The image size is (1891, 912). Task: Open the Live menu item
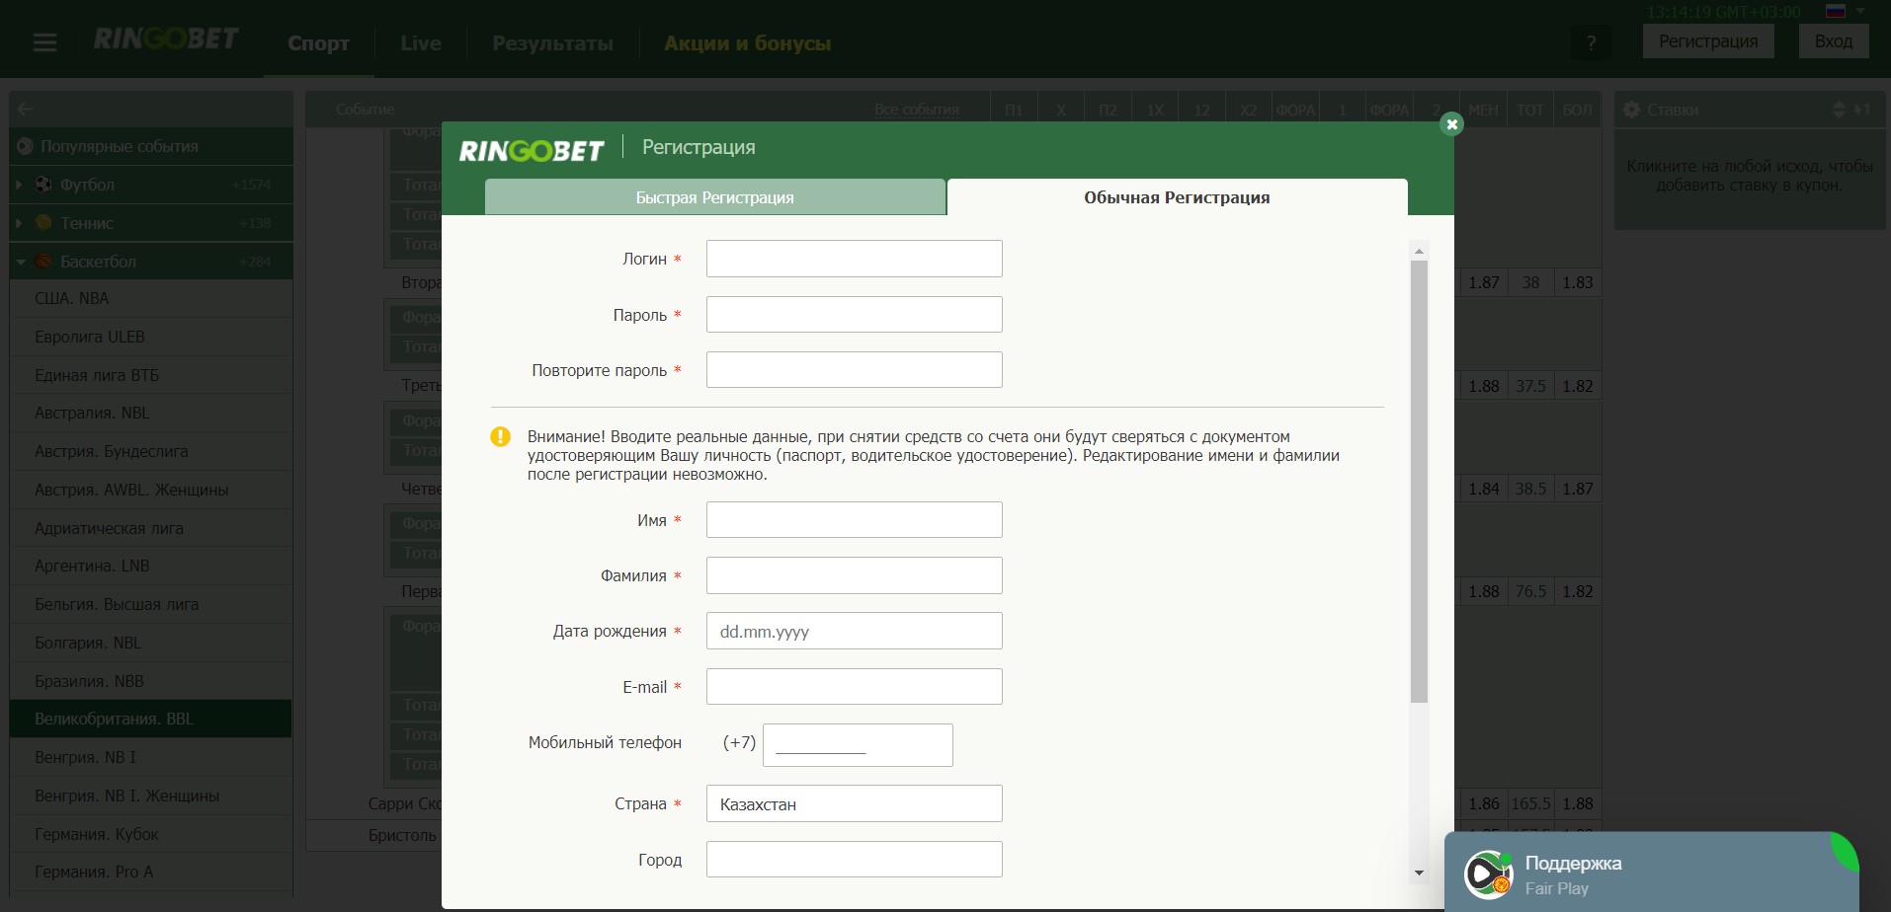coord(421,43)
